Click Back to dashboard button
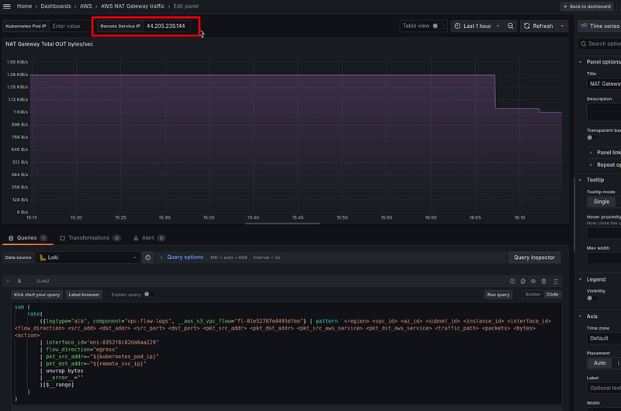 (588, 6)
